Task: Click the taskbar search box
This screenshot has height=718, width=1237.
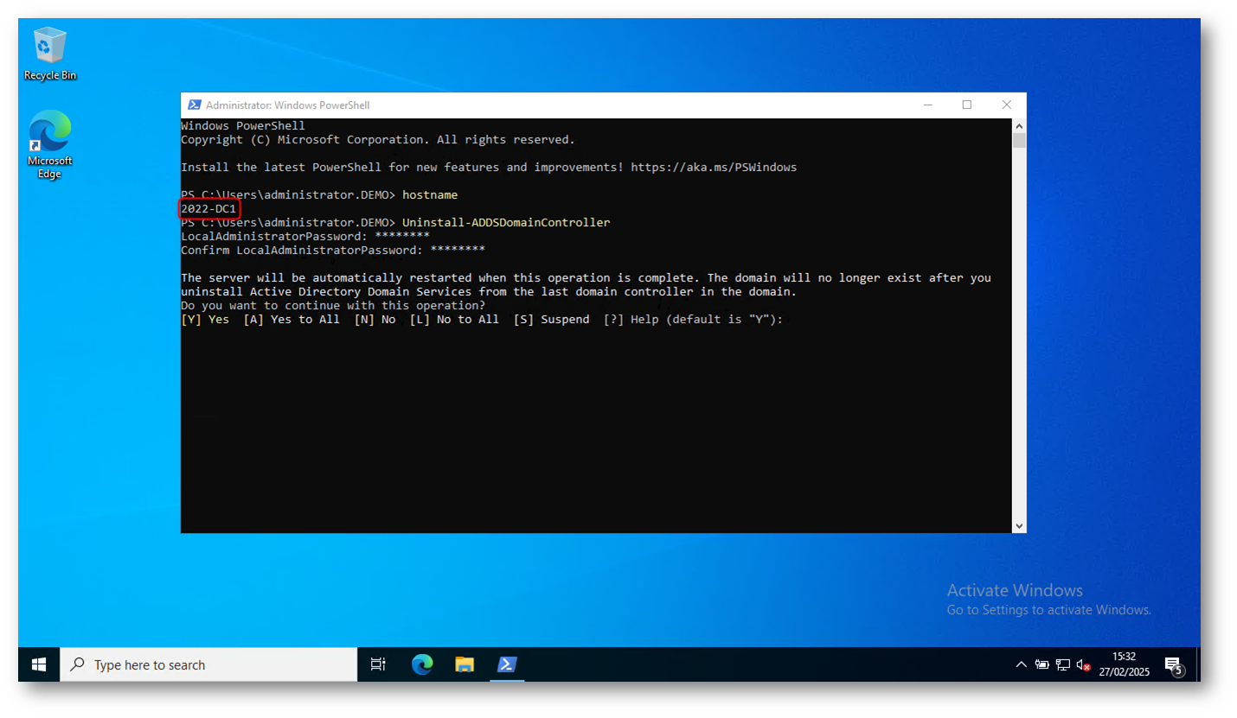Action: click(x=208, y=664)
